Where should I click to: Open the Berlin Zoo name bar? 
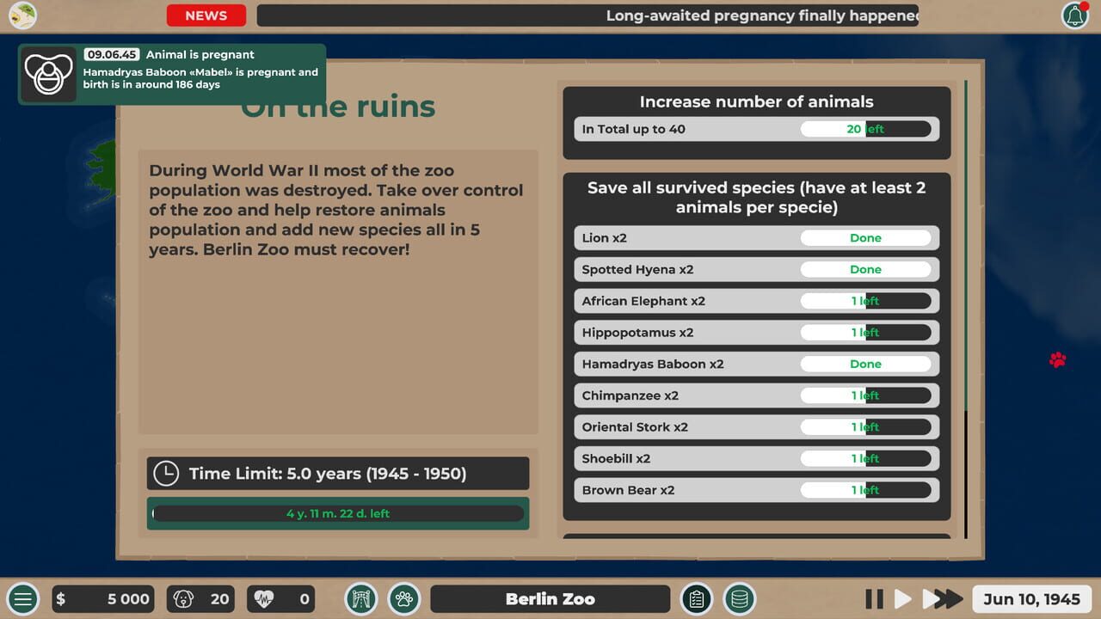point(550,599)
